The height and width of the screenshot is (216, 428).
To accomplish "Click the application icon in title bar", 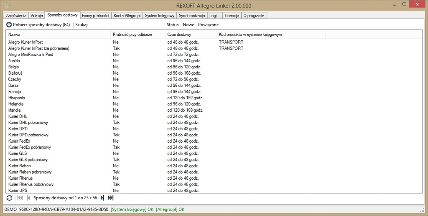I will 6,5.
